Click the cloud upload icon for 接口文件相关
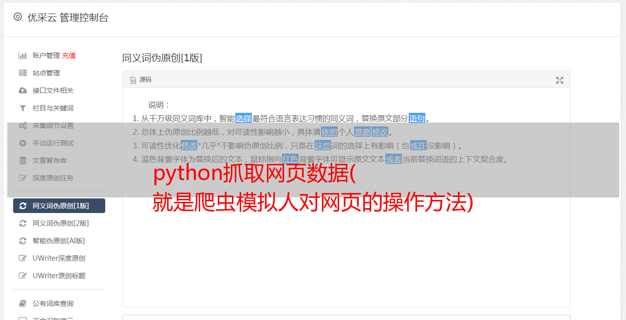This screenshot has width=626, height=320. click(x=22, y=90)
